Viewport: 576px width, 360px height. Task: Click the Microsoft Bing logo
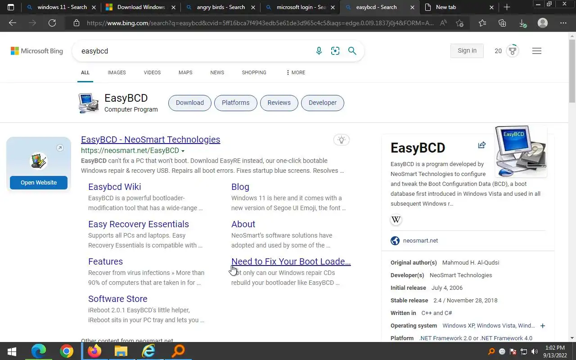37,51
